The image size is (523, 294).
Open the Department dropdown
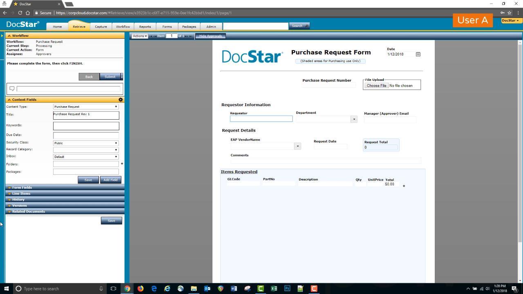354,119
